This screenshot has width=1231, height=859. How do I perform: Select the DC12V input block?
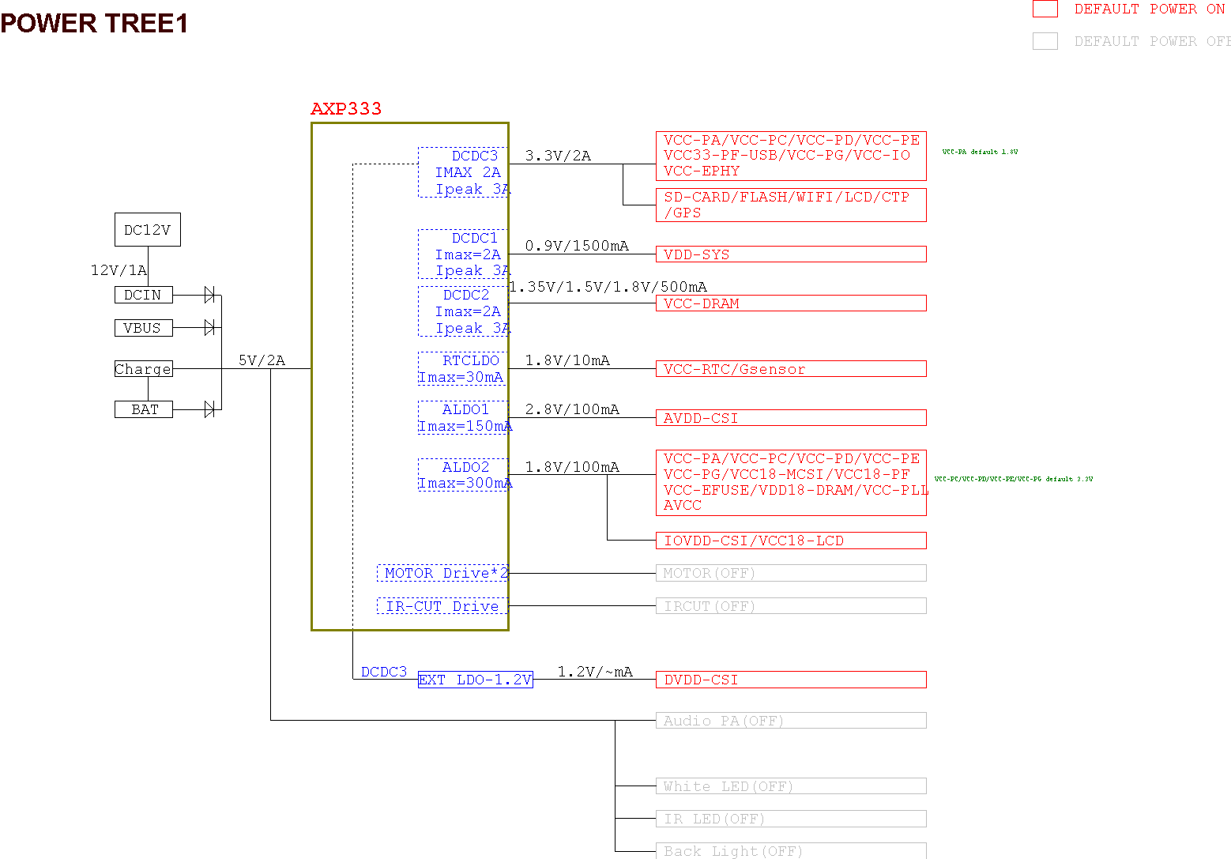point(147,230)
